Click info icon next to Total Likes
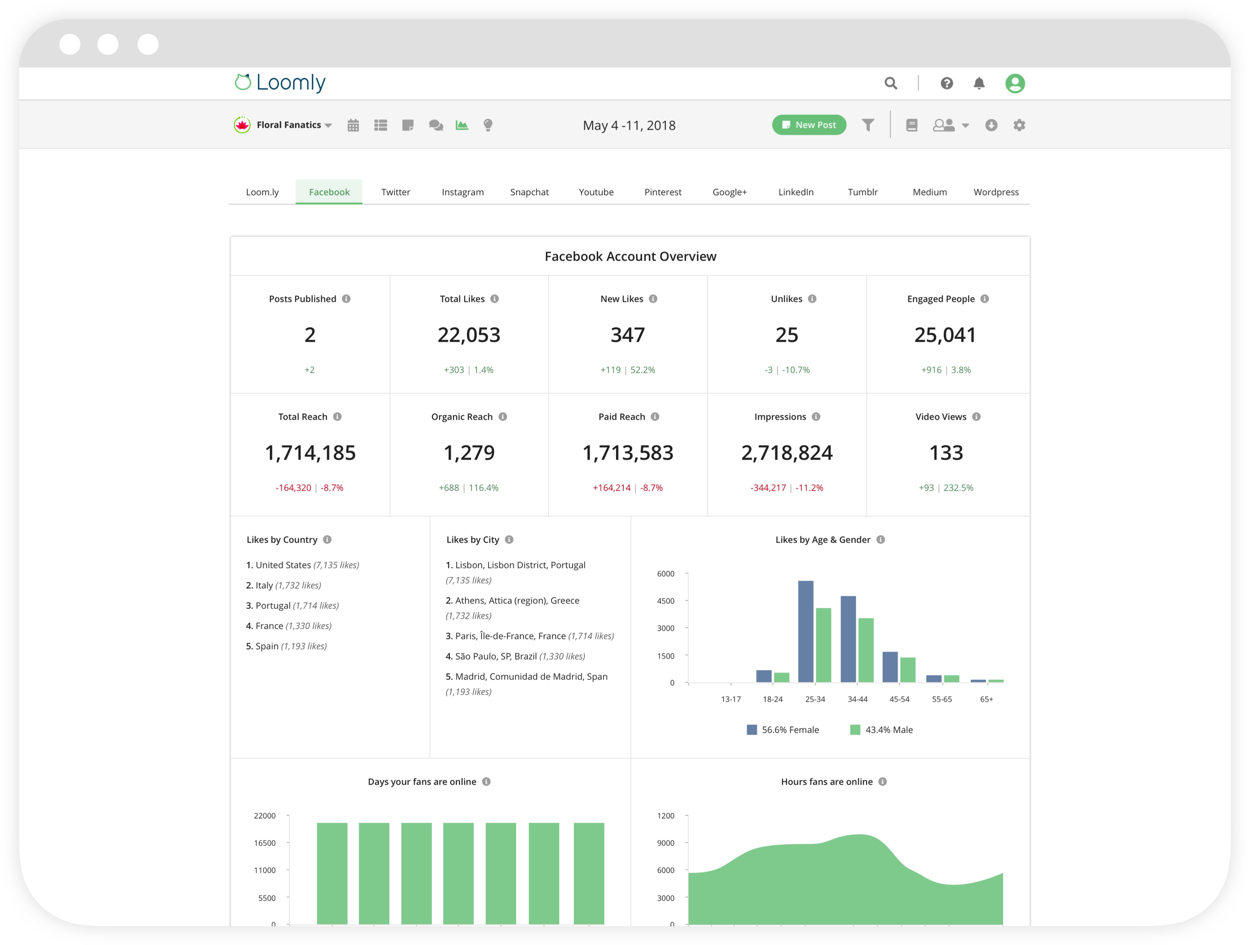Viewport: 1251px width, 945px height. coord(495,298)
